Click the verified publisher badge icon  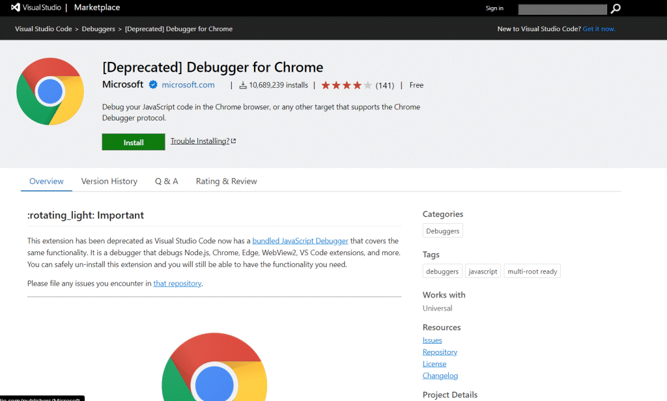click(153, 85)
